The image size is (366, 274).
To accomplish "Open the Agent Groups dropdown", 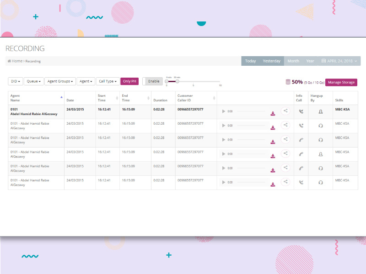I will tap(60, 81).
